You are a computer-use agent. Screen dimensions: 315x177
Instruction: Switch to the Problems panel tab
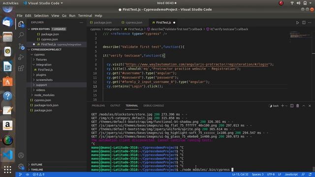[x=98, y=106]
